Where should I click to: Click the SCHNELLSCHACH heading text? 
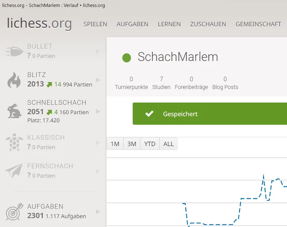(x=57, y=102)
